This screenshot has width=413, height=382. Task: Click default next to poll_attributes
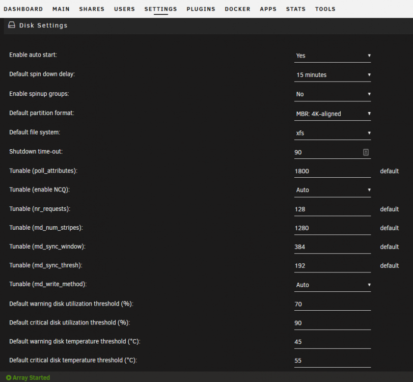(x=389, y=171)
